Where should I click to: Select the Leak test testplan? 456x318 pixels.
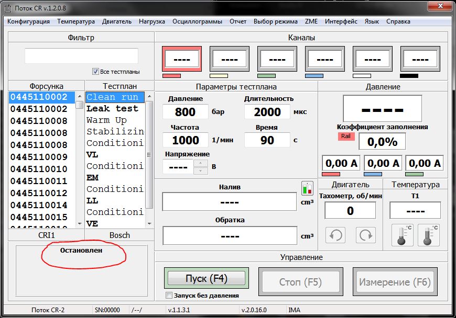point(112,109)
